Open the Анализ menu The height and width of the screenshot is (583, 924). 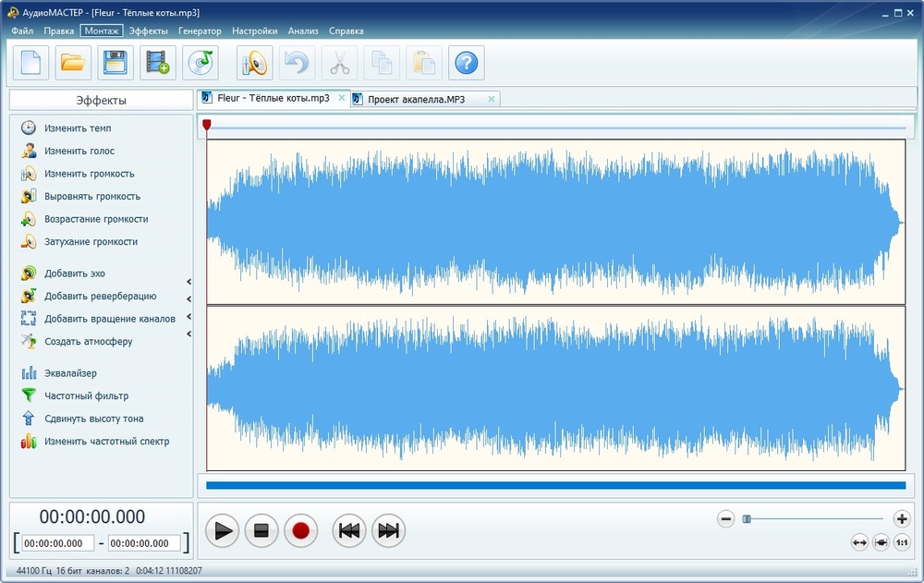point(303,30)
